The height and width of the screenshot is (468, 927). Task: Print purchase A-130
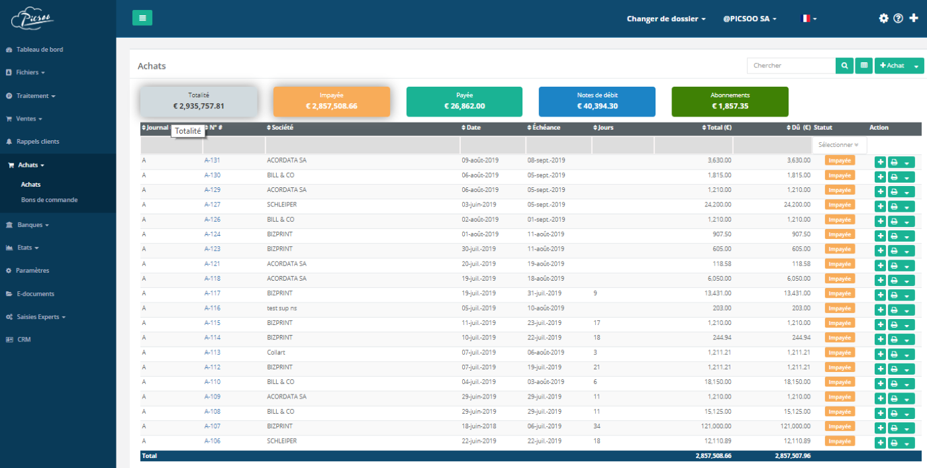pos(894,177)
